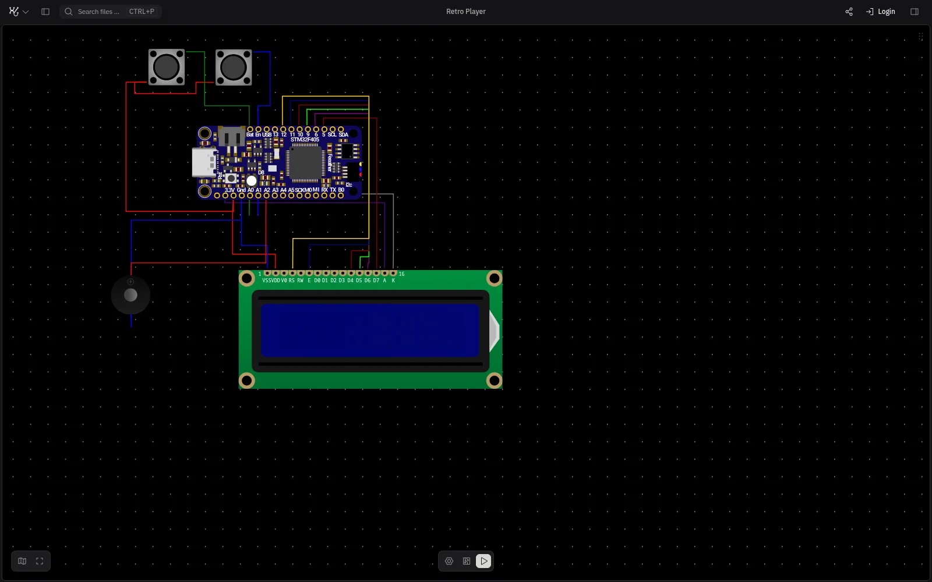Toggle the left sidebar panel

click(45, 12)
